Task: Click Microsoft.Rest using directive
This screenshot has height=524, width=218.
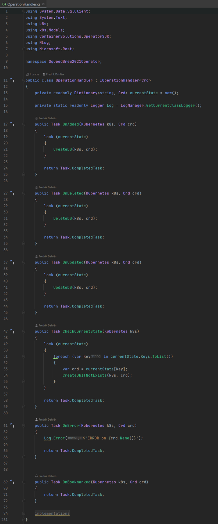Action: (x=56, y=49)
